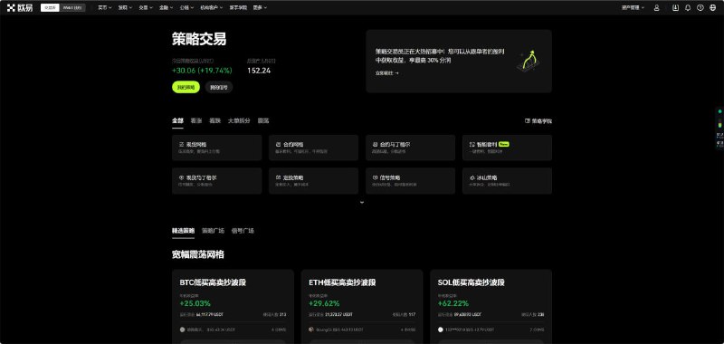The width and height of the screenshot is (724, 344).
Task: Click the ETH card trader avatar
Action: click(x=311, y=330)
